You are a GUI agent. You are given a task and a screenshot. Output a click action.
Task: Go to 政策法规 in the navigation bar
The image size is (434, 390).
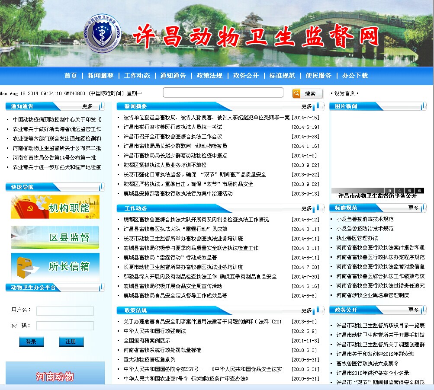(x=209, y=76)
